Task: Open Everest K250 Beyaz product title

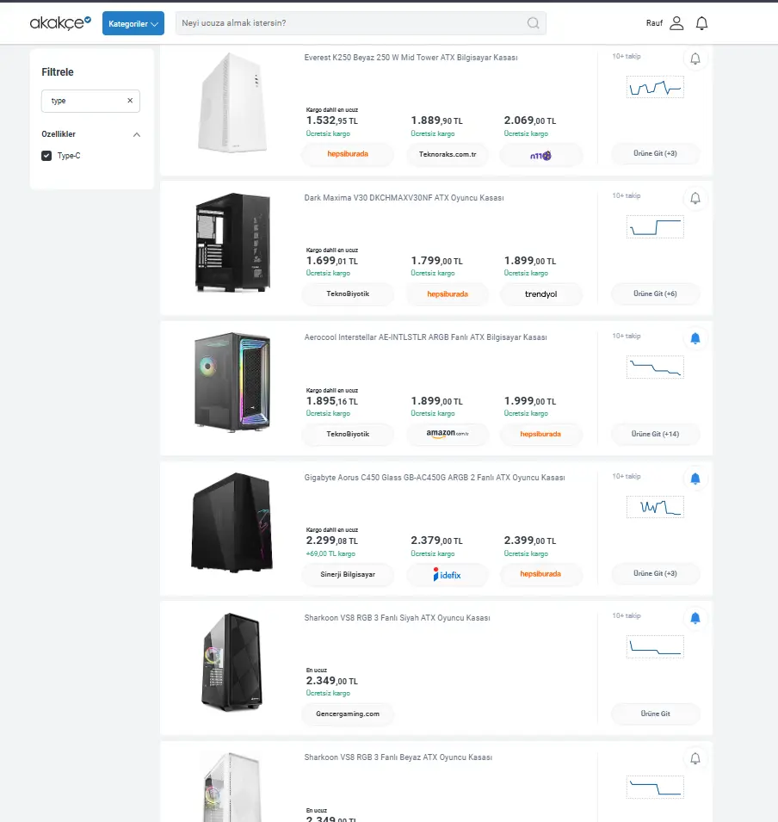Action: point(411,58)
